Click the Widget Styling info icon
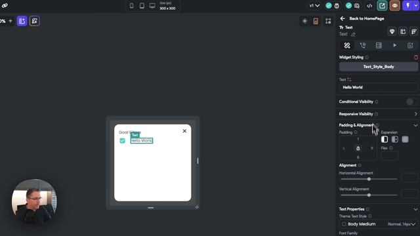This screenshot has width=420, height=236. (367, 57)
